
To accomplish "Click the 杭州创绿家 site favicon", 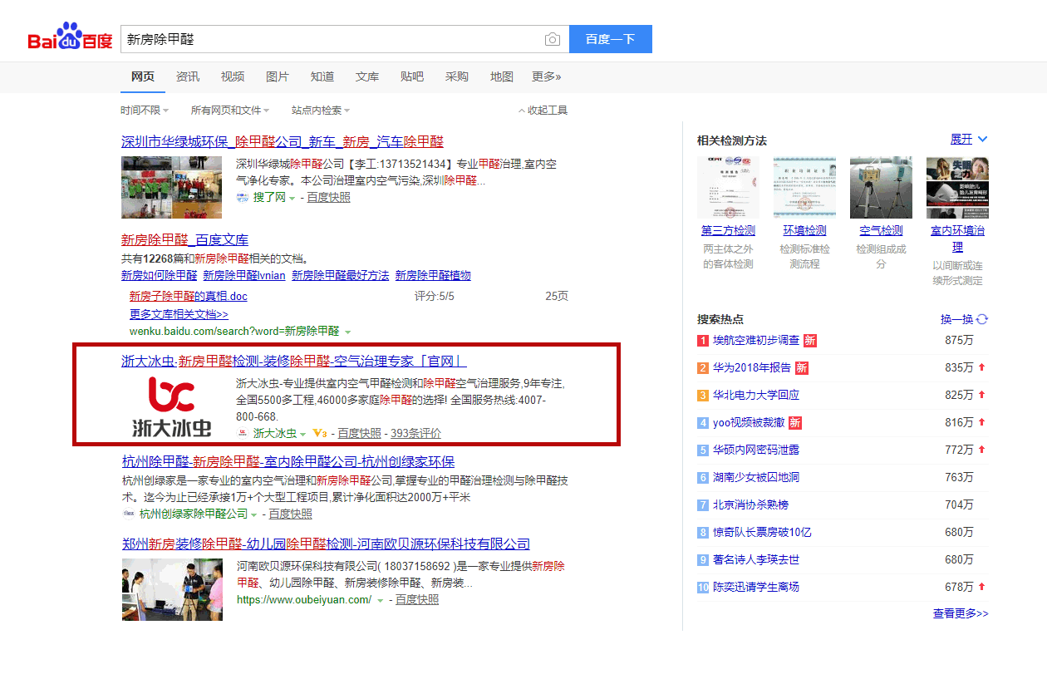I will pyautogui.click(x=128, y=514).
